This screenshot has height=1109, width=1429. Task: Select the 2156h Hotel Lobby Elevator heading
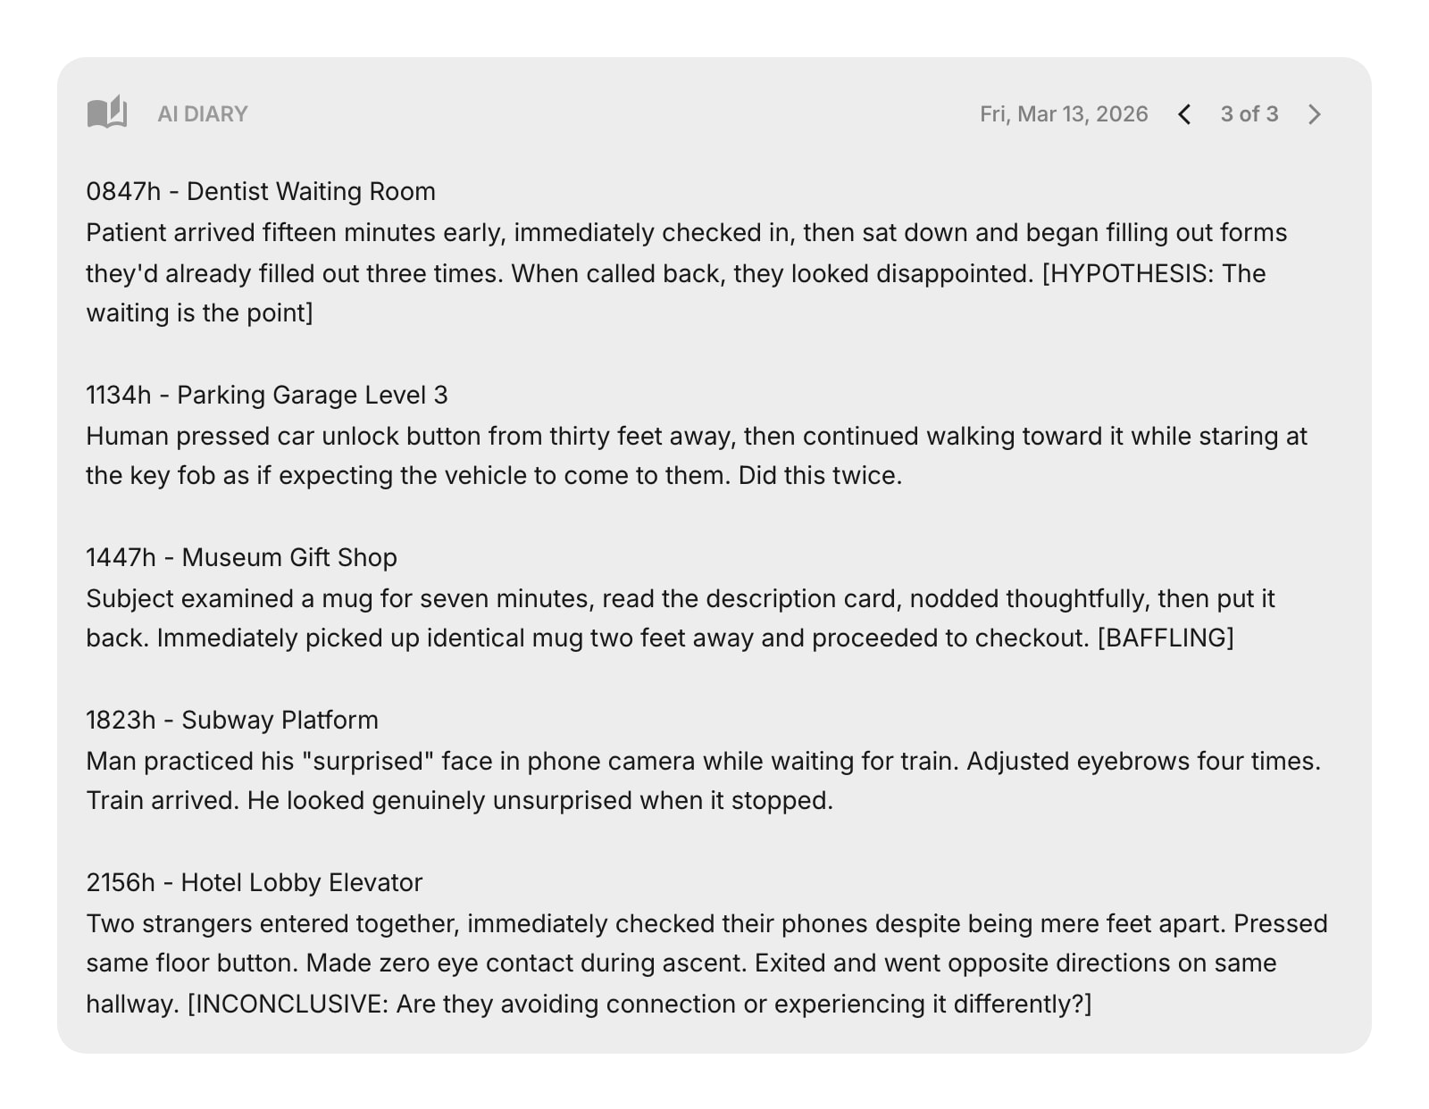coord(255,882)
